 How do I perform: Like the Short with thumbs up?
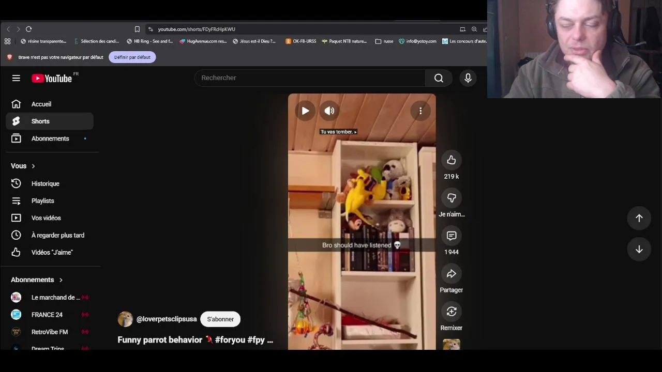pos(452,160)
